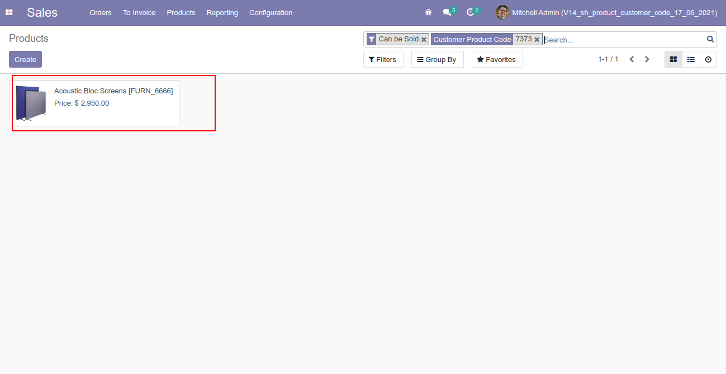Viewport: 726px width, 374px height.
Task: Click Acoustic Bloc Screens [FURN_6666] title
Action: pyautogui.click(x=113, y=91)
